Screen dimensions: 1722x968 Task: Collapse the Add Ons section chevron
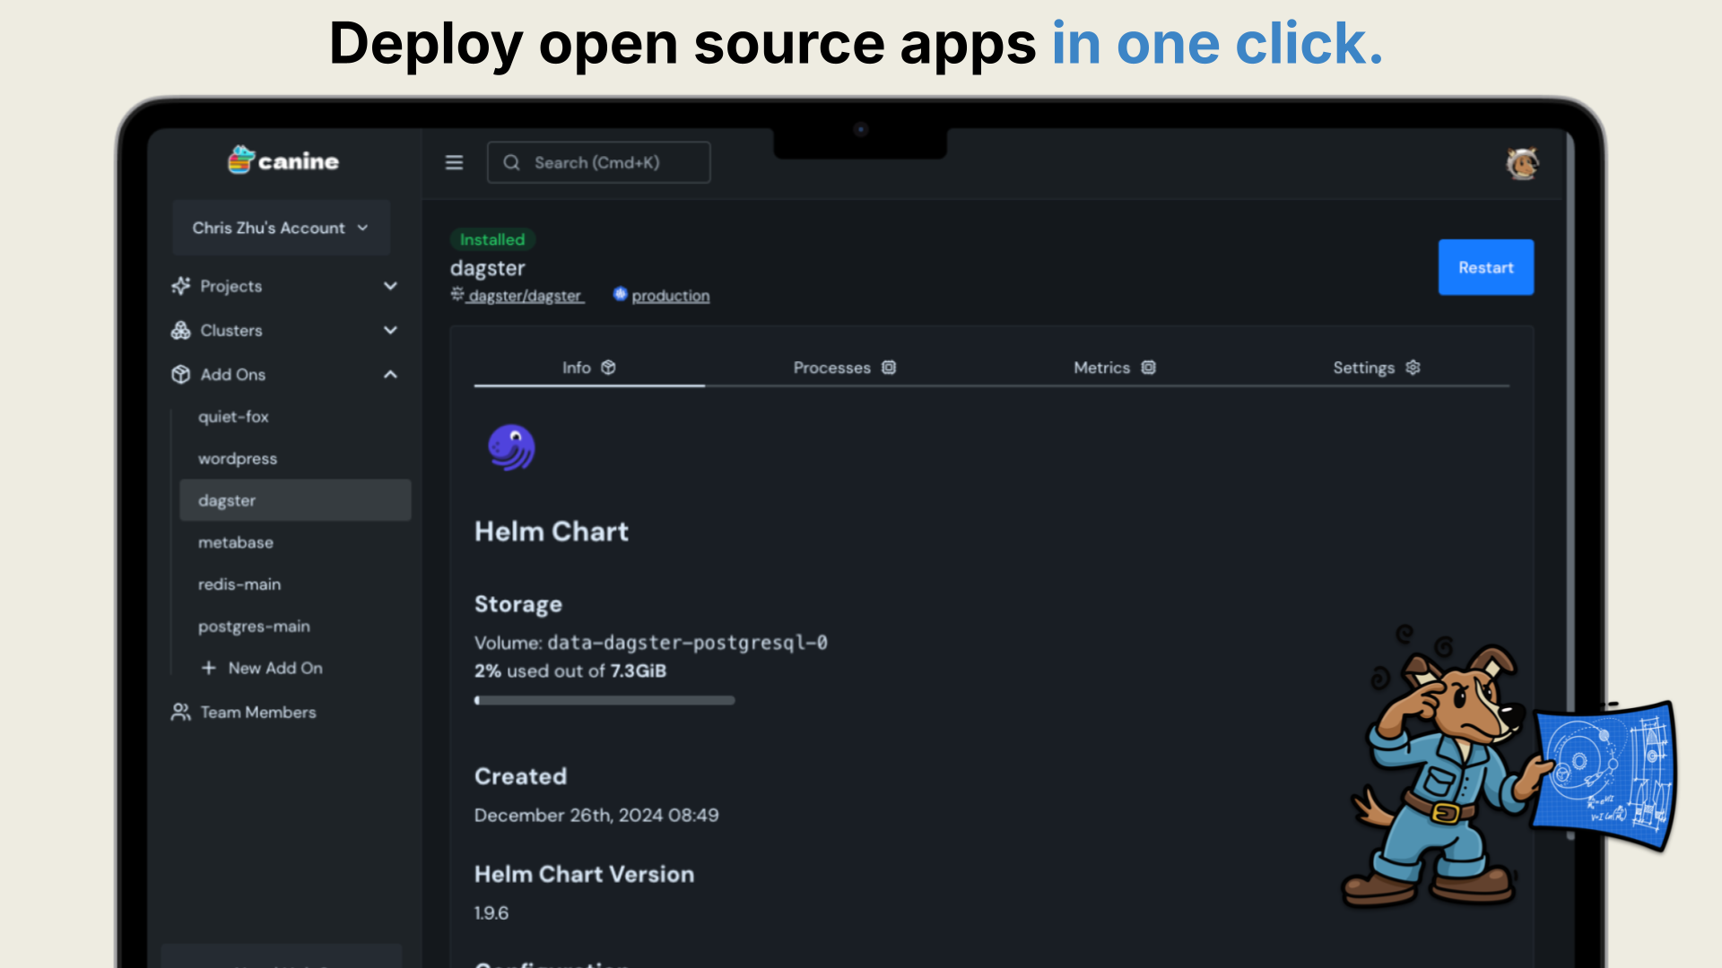click(x=390, y=374)
